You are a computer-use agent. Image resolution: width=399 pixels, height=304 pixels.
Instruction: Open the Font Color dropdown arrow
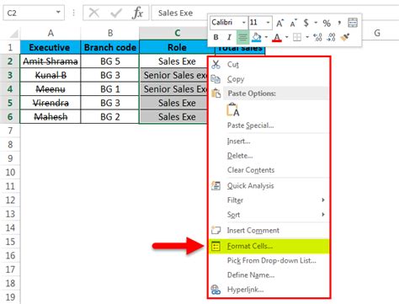(286, 37)
